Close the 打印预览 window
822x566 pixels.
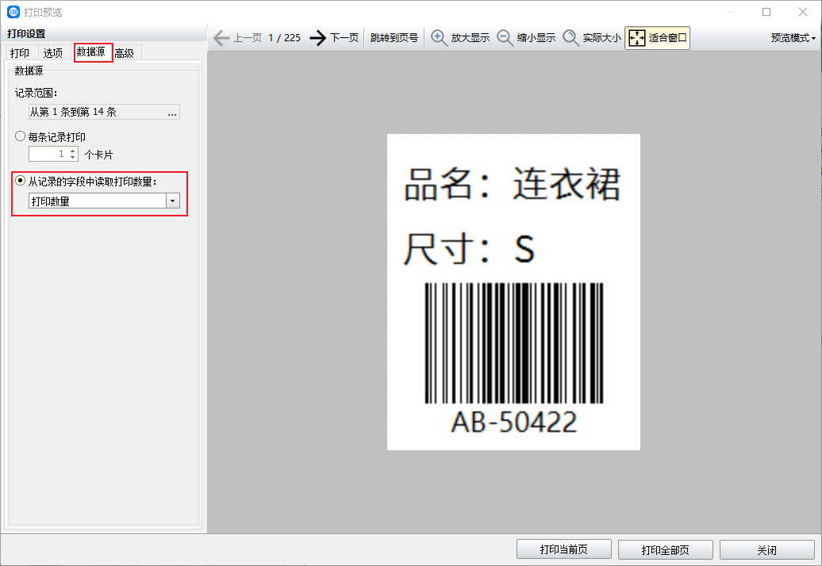803,12
